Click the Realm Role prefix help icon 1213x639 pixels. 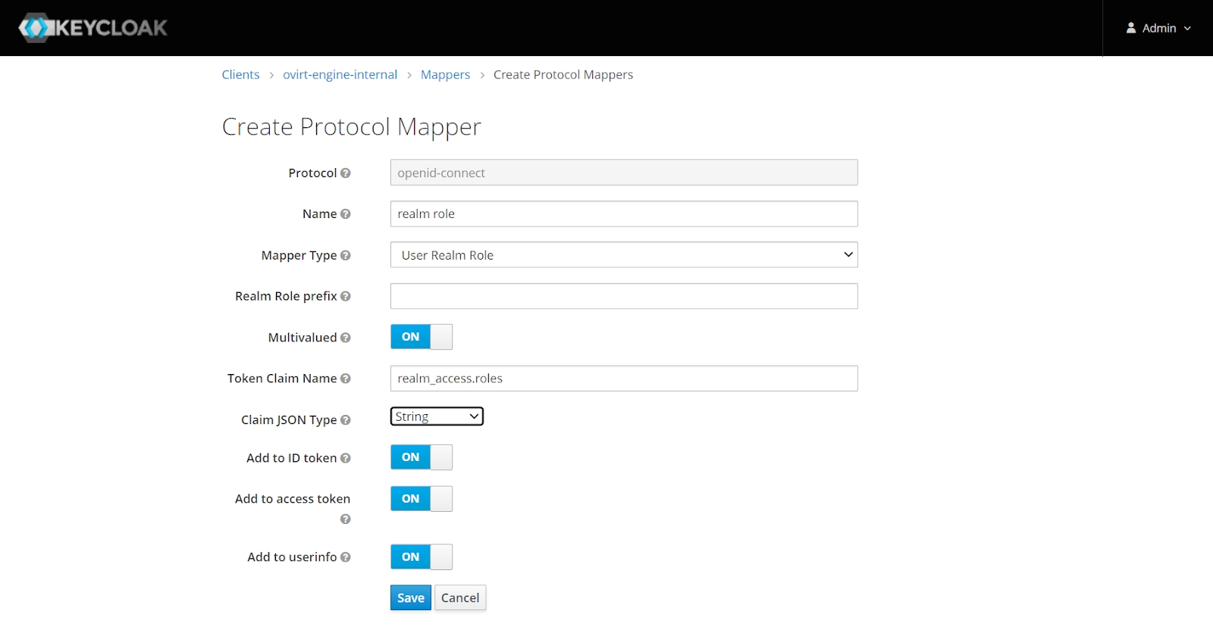click(346, 297)
